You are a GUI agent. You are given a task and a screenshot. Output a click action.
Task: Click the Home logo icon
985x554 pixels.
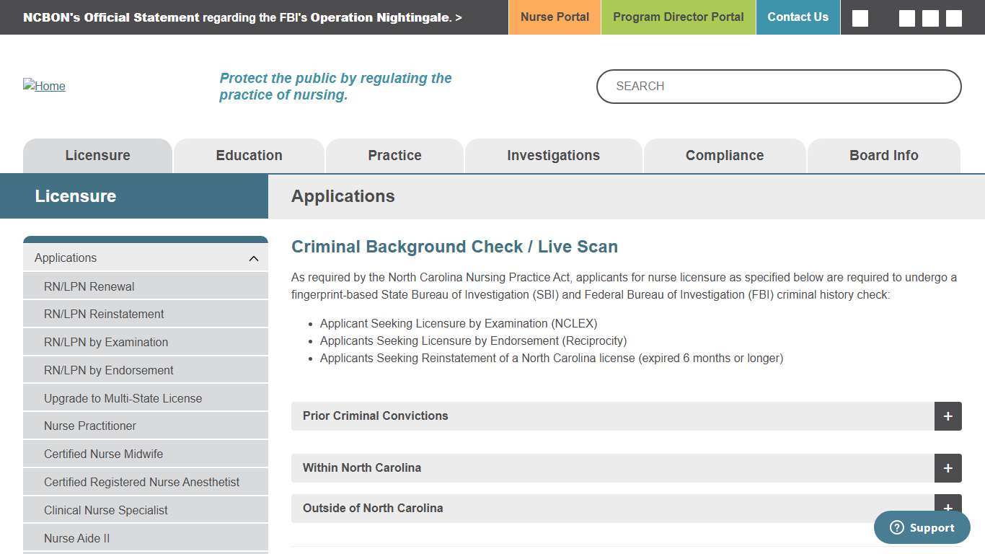tap(44, 86)
